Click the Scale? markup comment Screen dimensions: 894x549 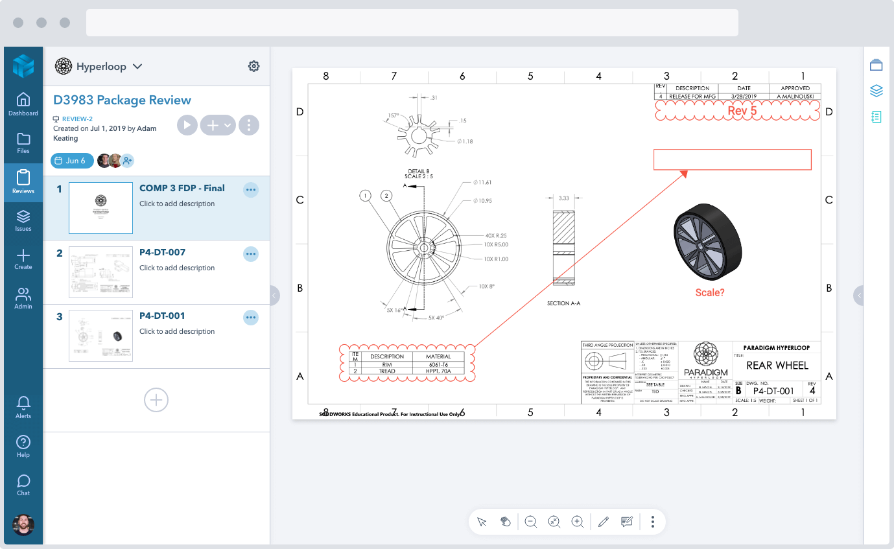[710, 292]
